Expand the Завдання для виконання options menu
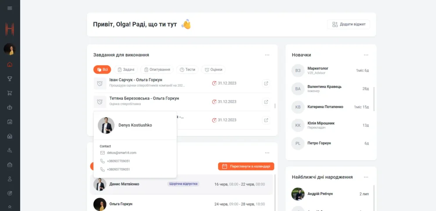436x211 pixels. pos(267,55)
